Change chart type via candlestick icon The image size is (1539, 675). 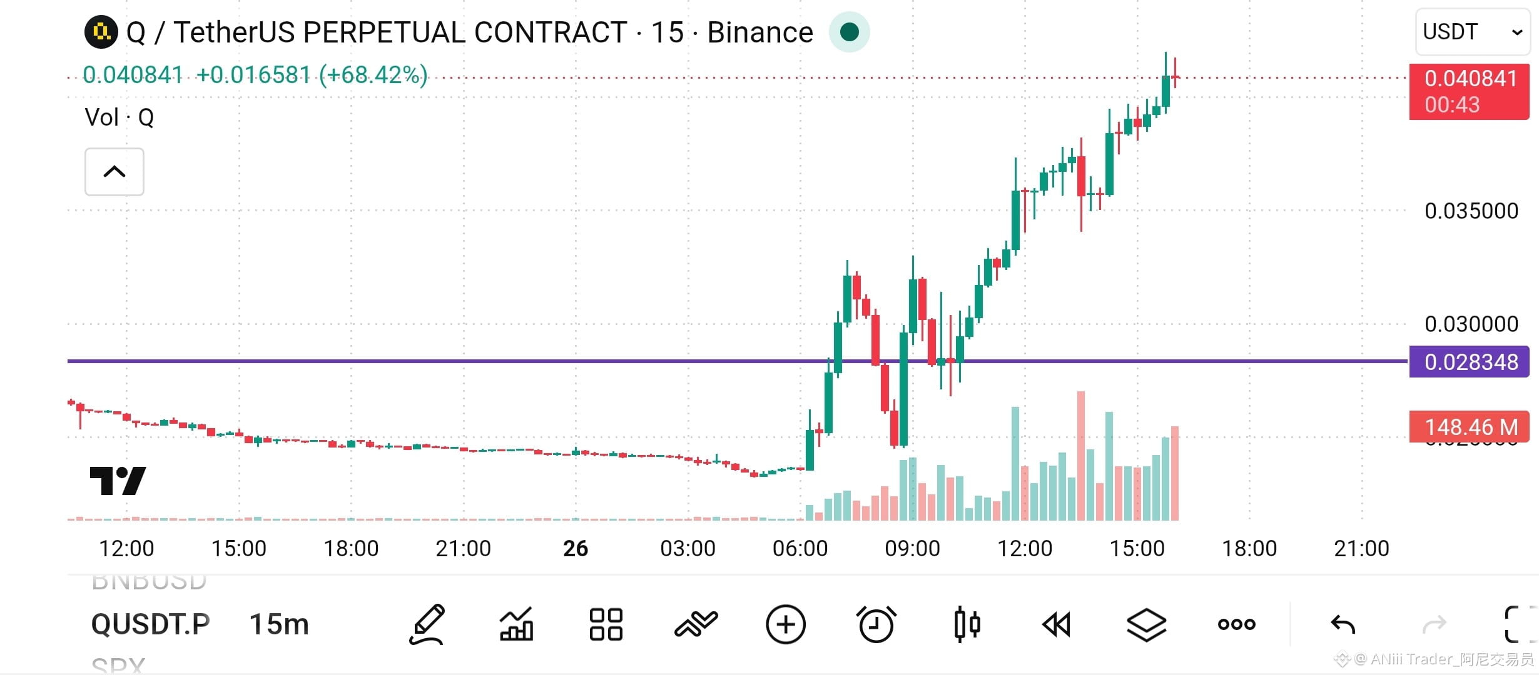[967, 624]
